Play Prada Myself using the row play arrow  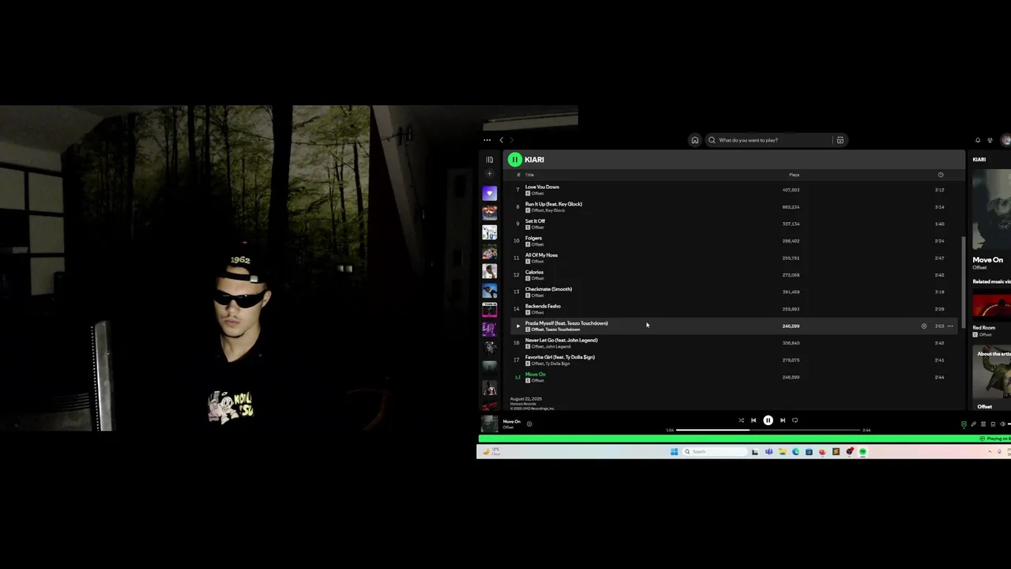[x=518, y=326]
